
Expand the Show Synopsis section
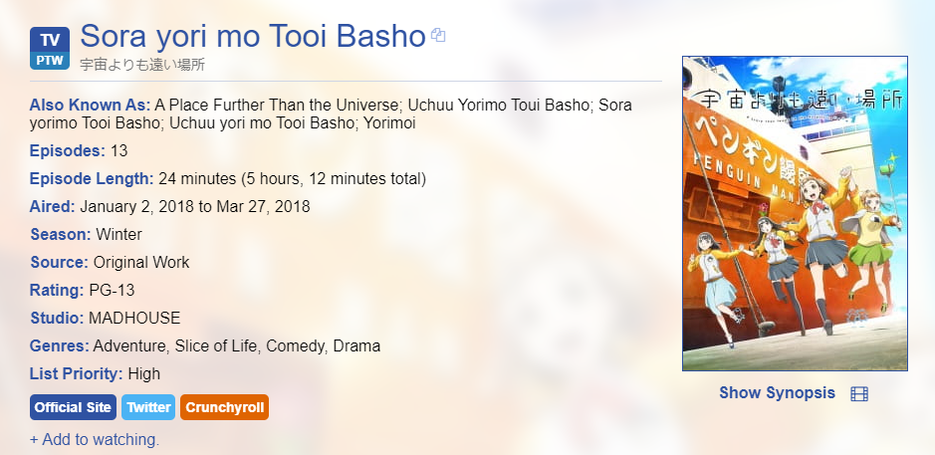coord(777,393)
